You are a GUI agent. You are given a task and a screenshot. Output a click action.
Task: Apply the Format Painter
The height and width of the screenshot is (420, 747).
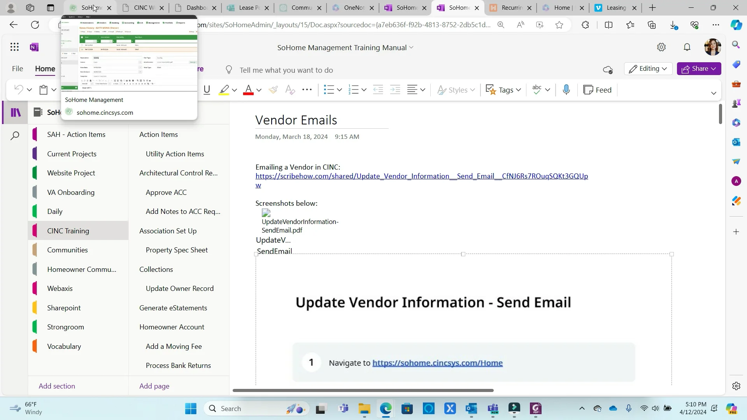274,89
